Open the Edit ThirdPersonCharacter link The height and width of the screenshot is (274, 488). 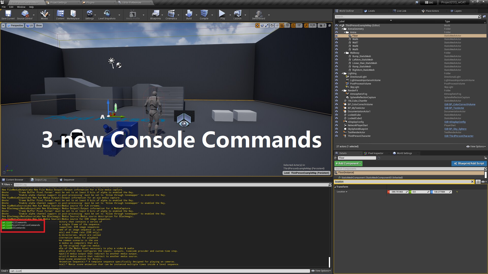pyautogui.click(x=459, y=136)
